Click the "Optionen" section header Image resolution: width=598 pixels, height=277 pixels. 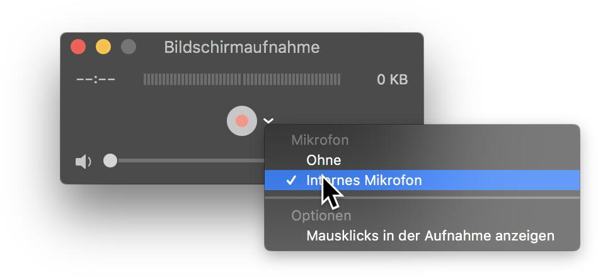[x=321, y=216]
